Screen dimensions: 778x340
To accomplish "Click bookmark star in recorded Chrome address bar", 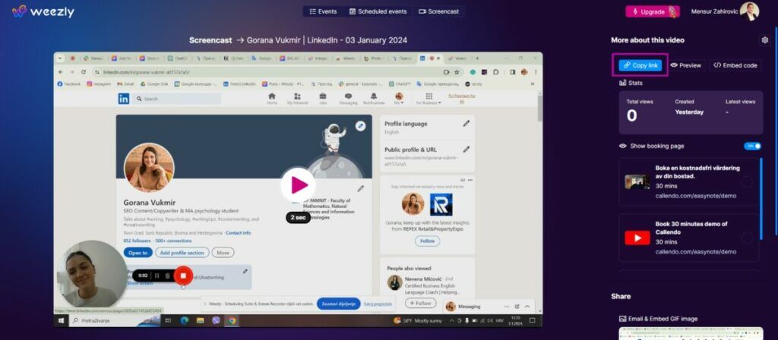I will point(457,72).
